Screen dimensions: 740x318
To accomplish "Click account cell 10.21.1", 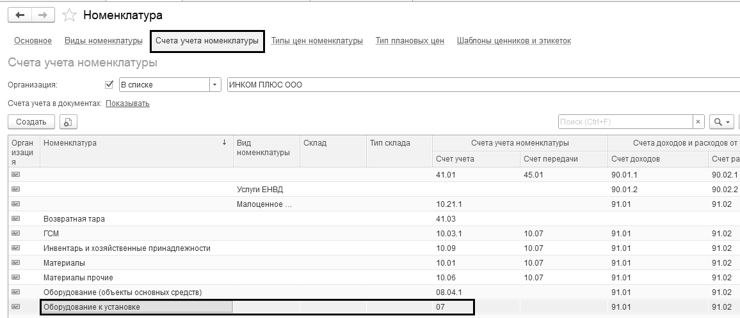I will tap(476, 204).
